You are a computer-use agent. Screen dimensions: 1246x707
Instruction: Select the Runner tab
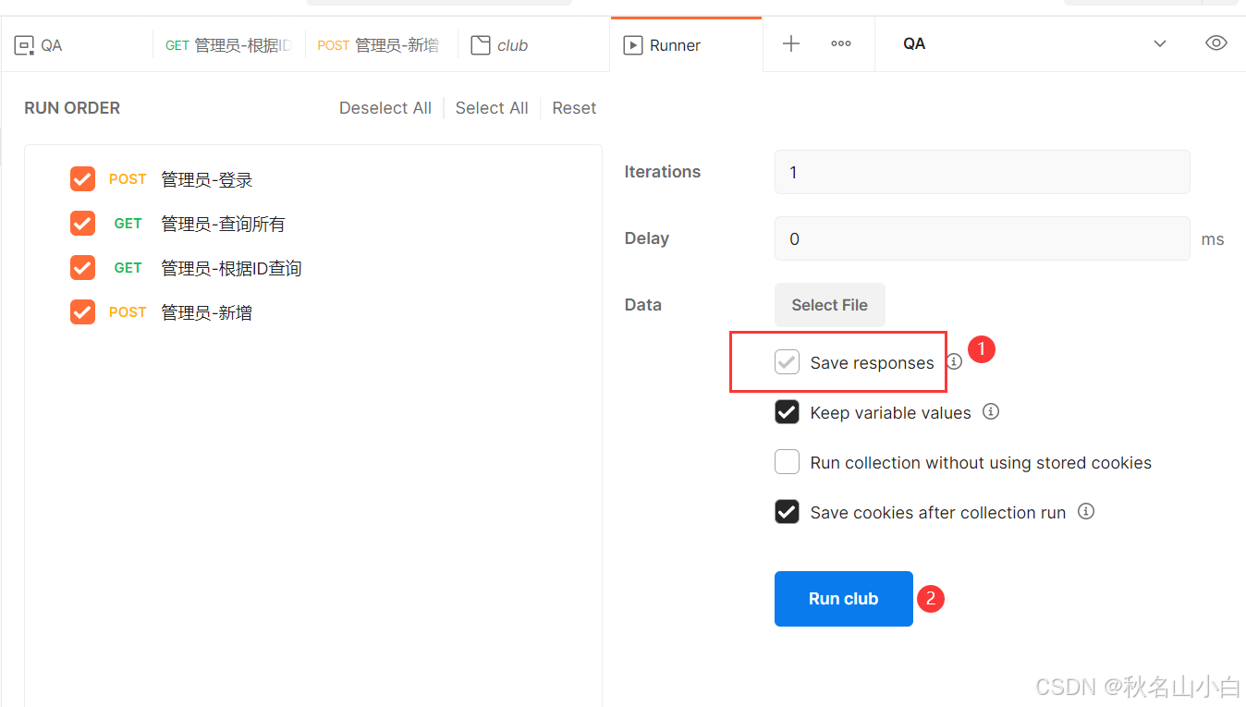pos(686,45)
